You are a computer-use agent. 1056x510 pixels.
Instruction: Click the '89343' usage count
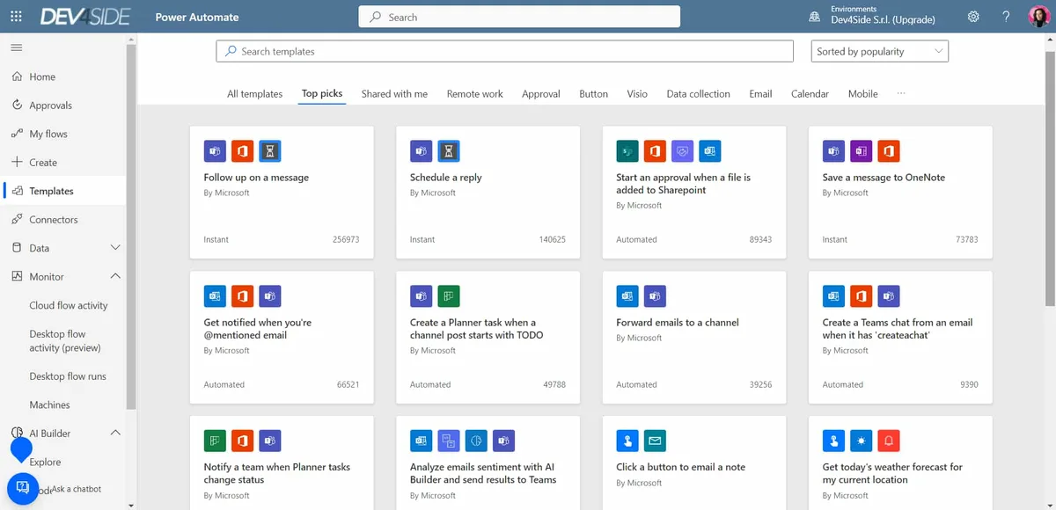(x=760, y=239)
